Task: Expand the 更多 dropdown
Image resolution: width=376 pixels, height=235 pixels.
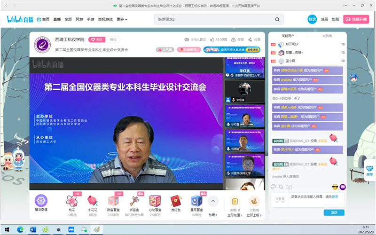Action: tap(122, 19)
